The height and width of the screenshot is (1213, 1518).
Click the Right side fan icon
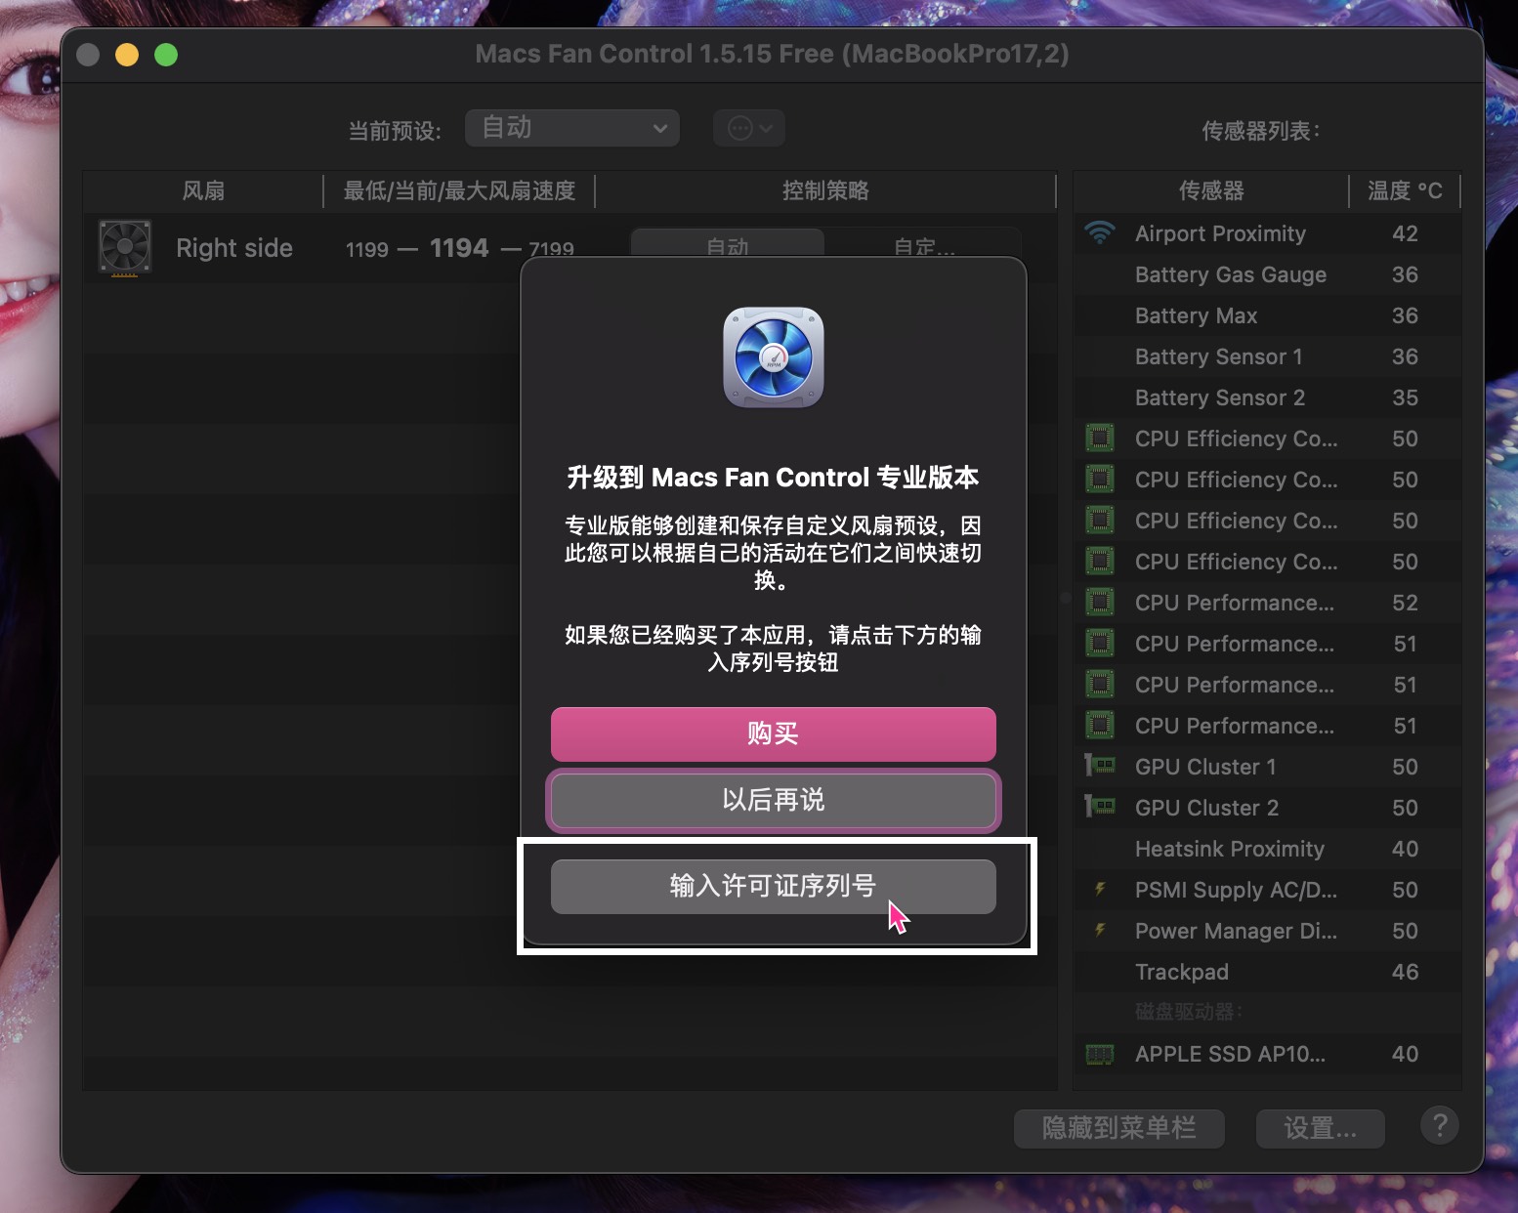pos(124,248)
